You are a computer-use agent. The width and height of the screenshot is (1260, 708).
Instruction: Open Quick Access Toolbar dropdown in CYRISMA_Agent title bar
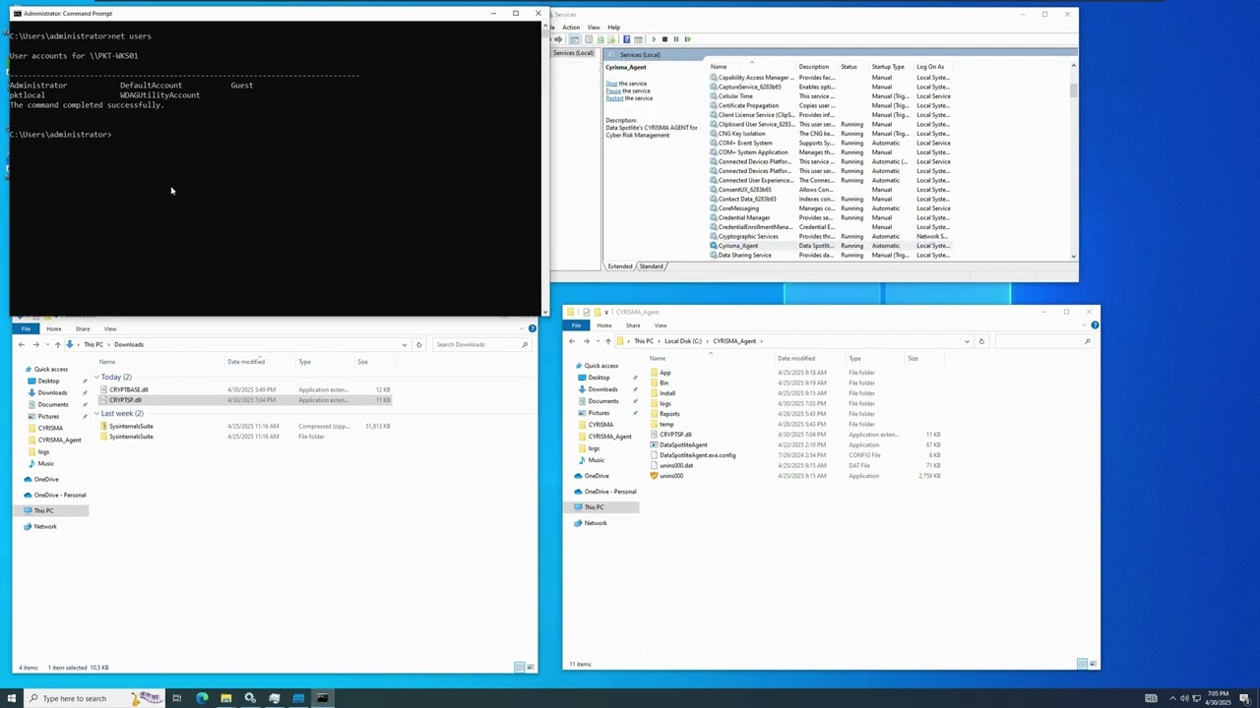click(607, 312)
